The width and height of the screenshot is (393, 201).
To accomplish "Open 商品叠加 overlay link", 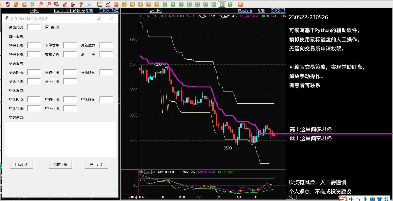I will (x=245, y=11).
